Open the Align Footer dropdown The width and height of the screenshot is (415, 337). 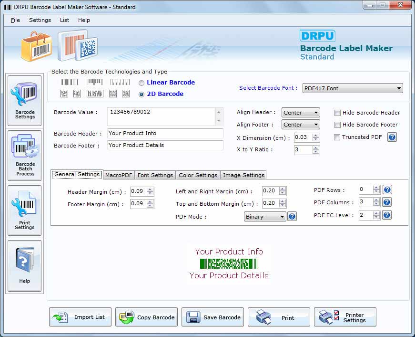click(x=301, y=125)
